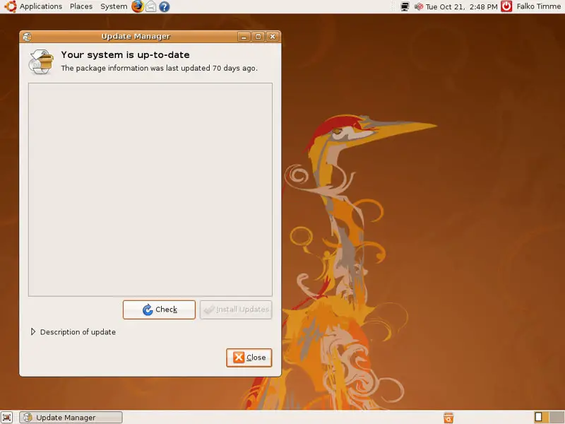Click the empty updates list area

(x=150, y=189)
